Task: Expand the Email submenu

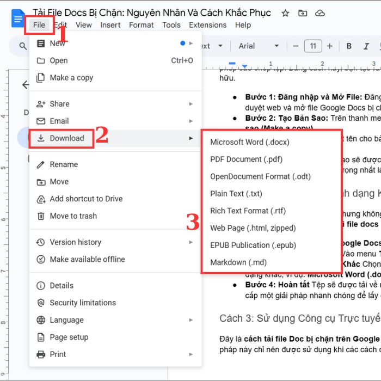Action: pos(115,121)
